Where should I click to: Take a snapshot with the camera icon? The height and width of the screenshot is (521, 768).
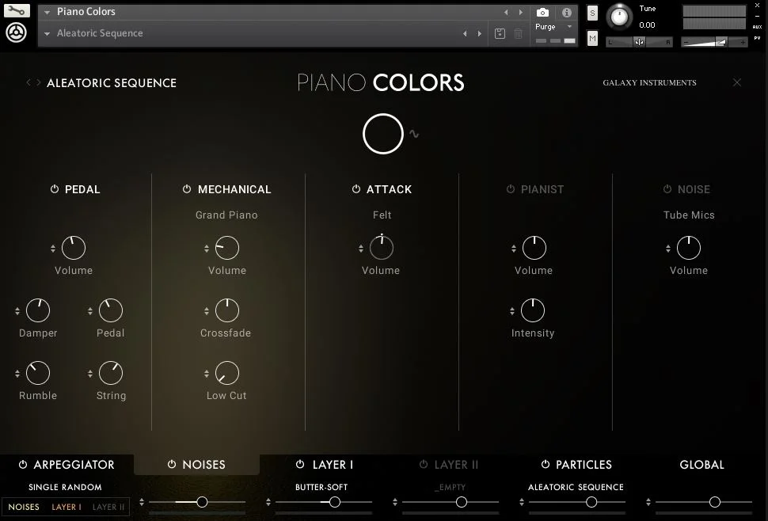542,12
